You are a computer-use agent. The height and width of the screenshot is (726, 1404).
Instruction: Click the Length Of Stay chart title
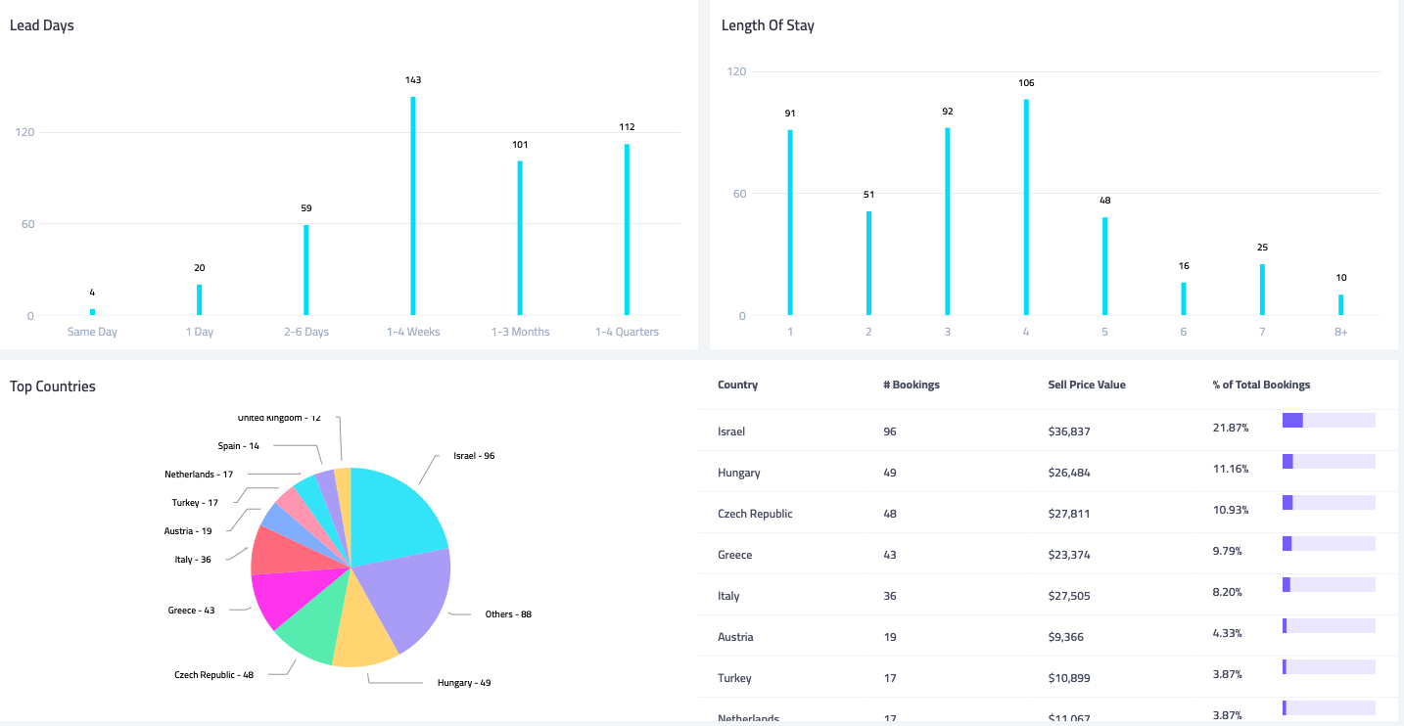click(768, 25)
